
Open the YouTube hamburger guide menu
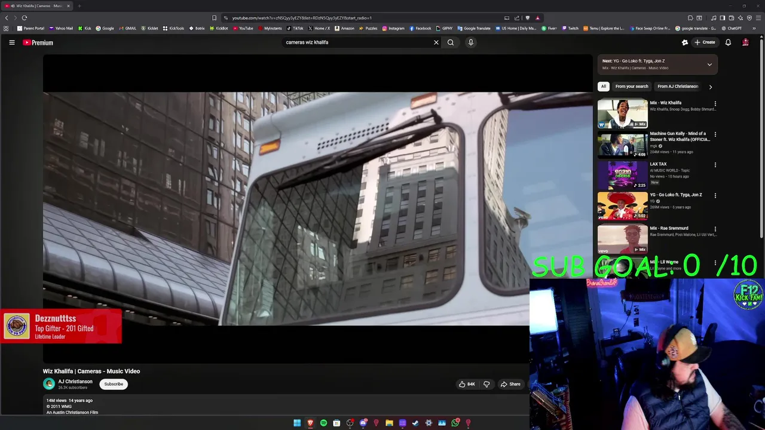tap(11, 42)
